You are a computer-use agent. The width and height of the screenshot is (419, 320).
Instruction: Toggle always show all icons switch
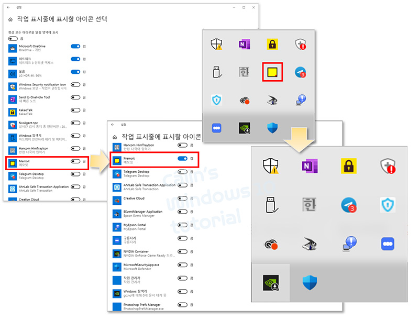pos(13,39)
